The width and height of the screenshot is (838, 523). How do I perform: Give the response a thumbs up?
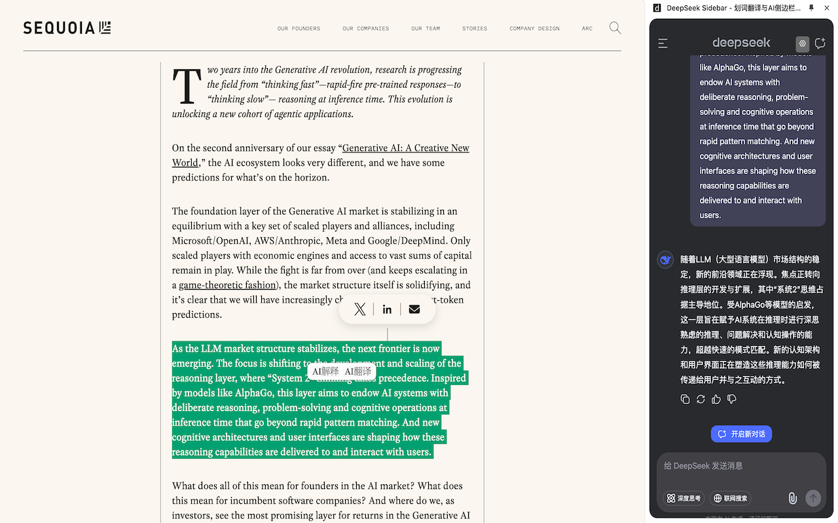click(716, 399)
